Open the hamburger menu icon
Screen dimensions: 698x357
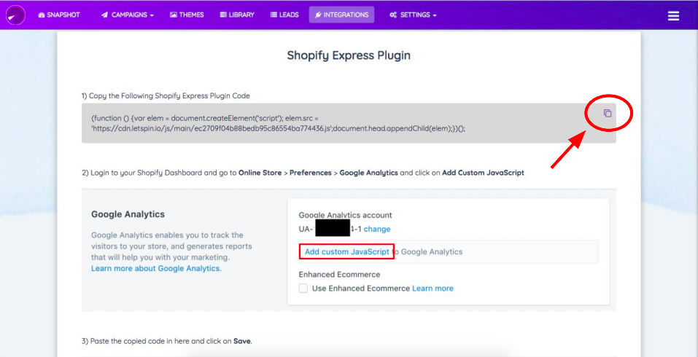pos(673,15)
